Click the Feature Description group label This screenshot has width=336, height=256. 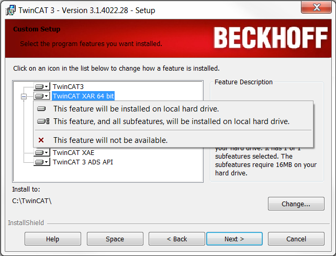pos(243,82)
